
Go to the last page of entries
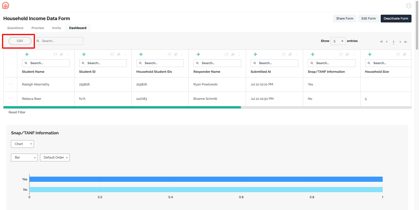pos(405,42)
